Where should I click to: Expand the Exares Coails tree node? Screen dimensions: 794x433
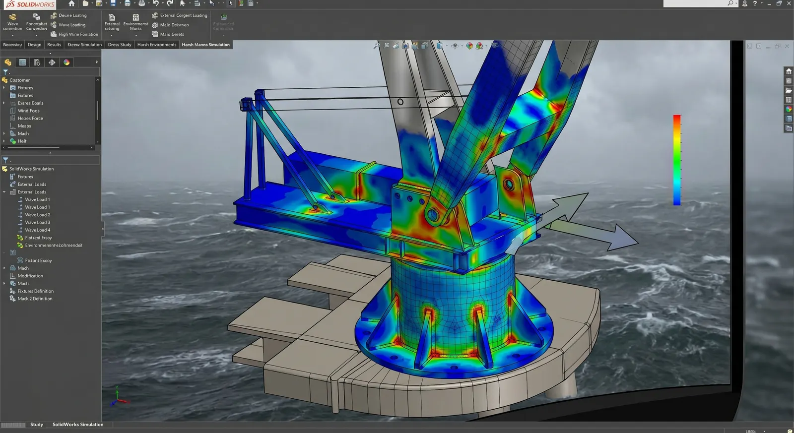[4, 103]
